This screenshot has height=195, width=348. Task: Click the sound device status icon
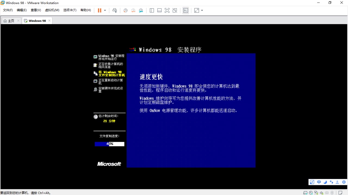[321, 193]
